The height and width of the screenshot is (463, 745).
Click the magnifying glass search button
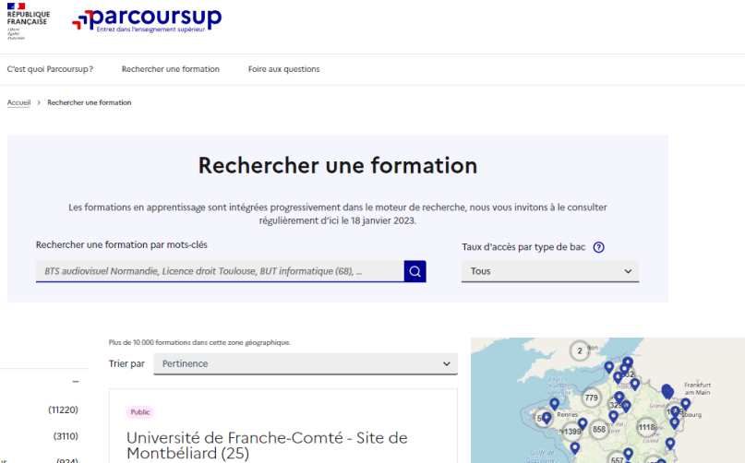coord(415,271)
